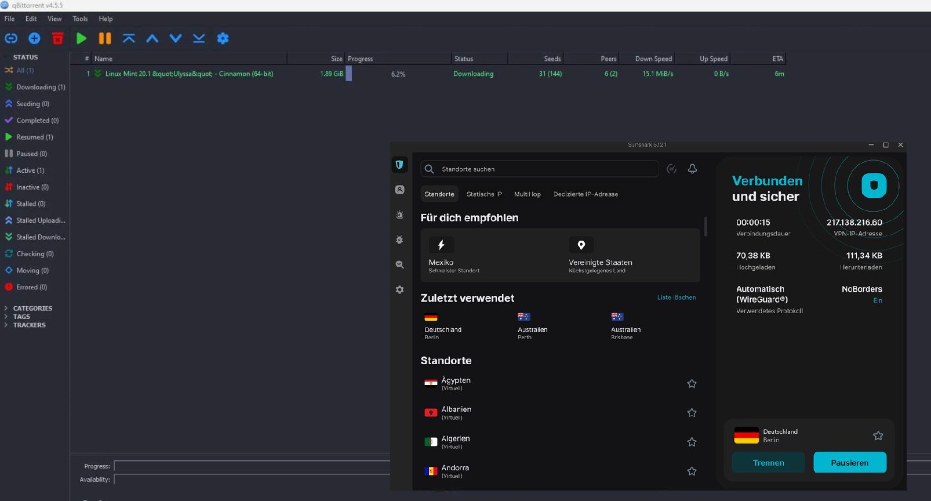
Task: Click the Trennen button
Action: tap(768, 463)
